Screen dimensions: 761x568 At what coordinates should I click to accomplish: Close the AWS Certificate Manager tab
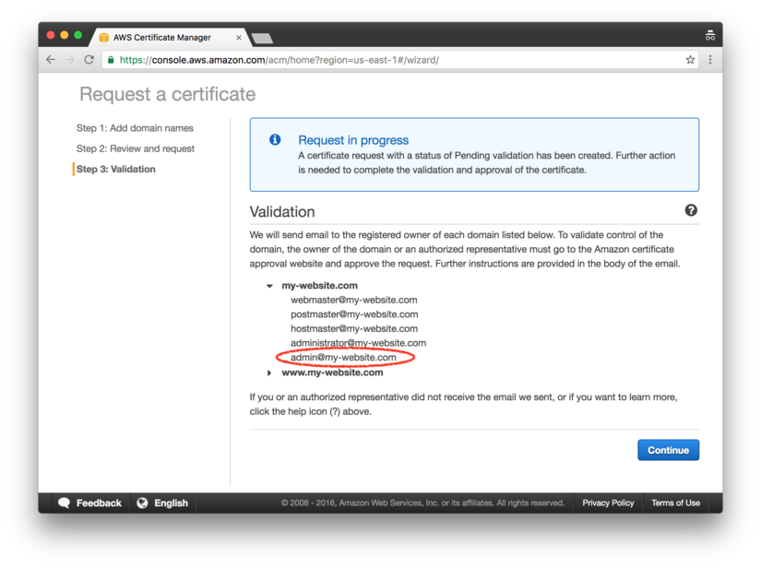coord(239,38)
